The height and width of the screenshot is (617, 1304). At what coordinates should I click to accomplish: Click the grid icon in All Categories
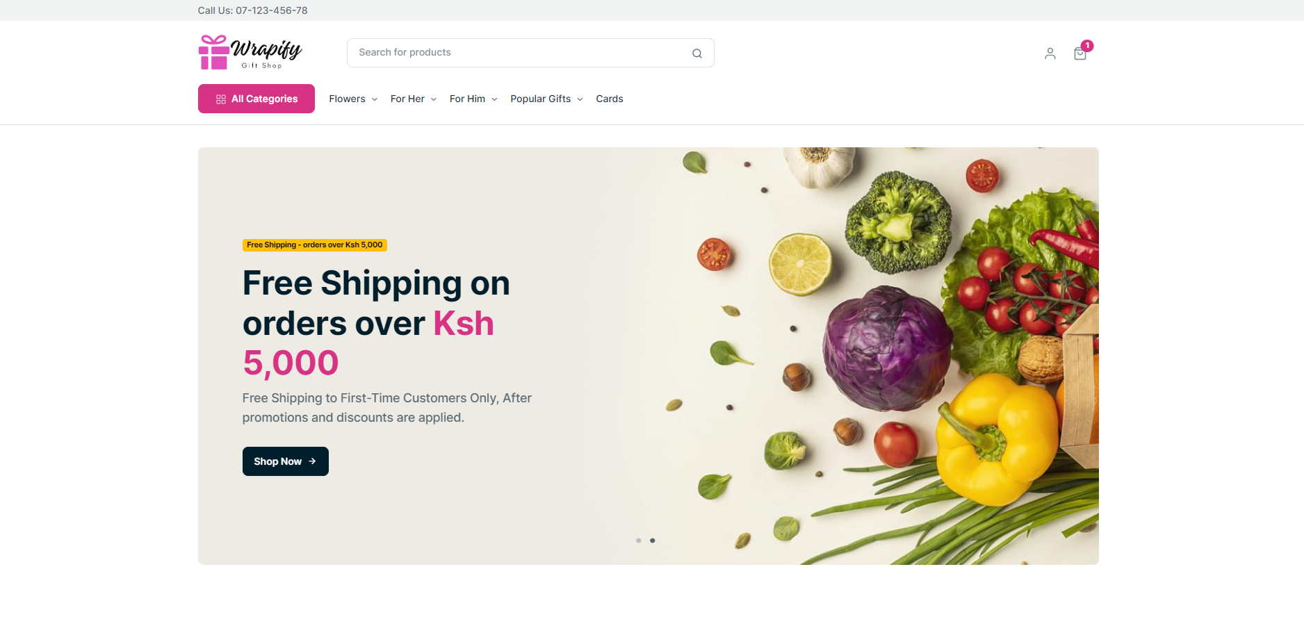tap(221, 99)
